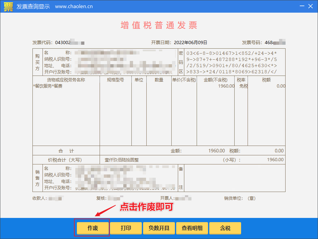This screenshot has width=318, height=239.
Task: Click the 开票日期 2022年06月09日 value
Action: (190, 42)
